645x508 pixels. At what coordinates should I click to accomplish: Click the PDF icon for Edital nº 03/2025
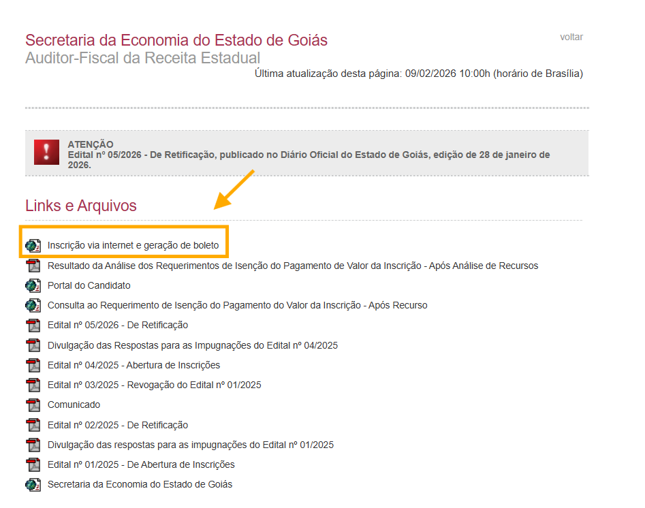click(x=33, y=385)
